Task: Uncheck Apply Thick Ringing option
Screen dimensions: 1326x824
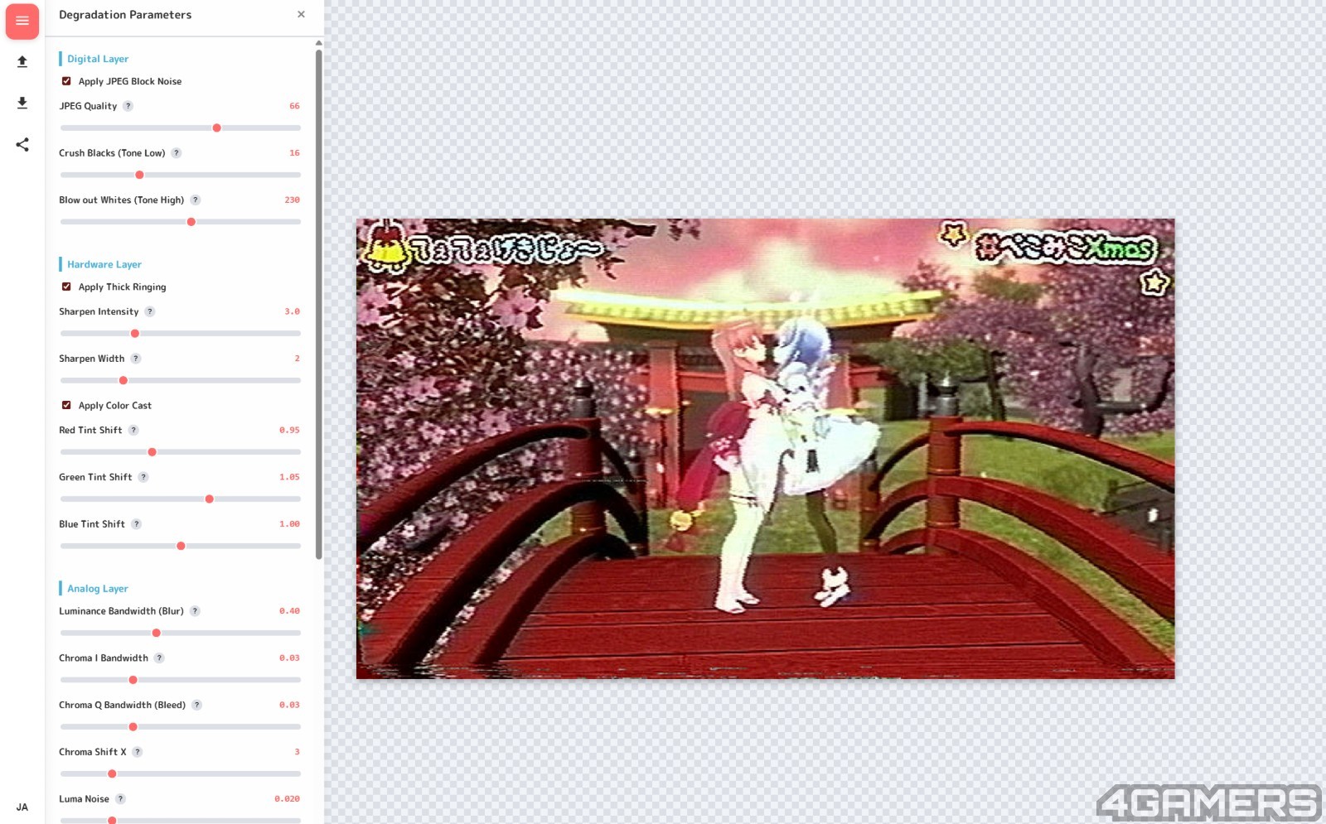Action: click(66, 287)
